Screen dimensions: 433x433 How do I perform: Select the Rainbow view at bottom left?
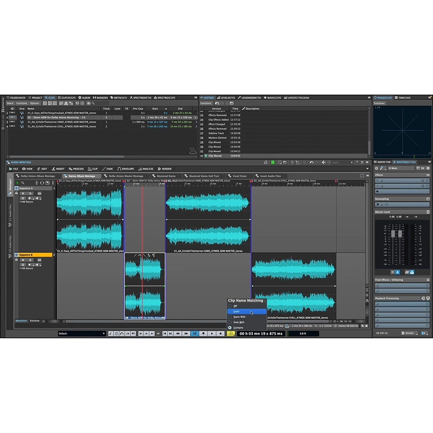(36, 321)
